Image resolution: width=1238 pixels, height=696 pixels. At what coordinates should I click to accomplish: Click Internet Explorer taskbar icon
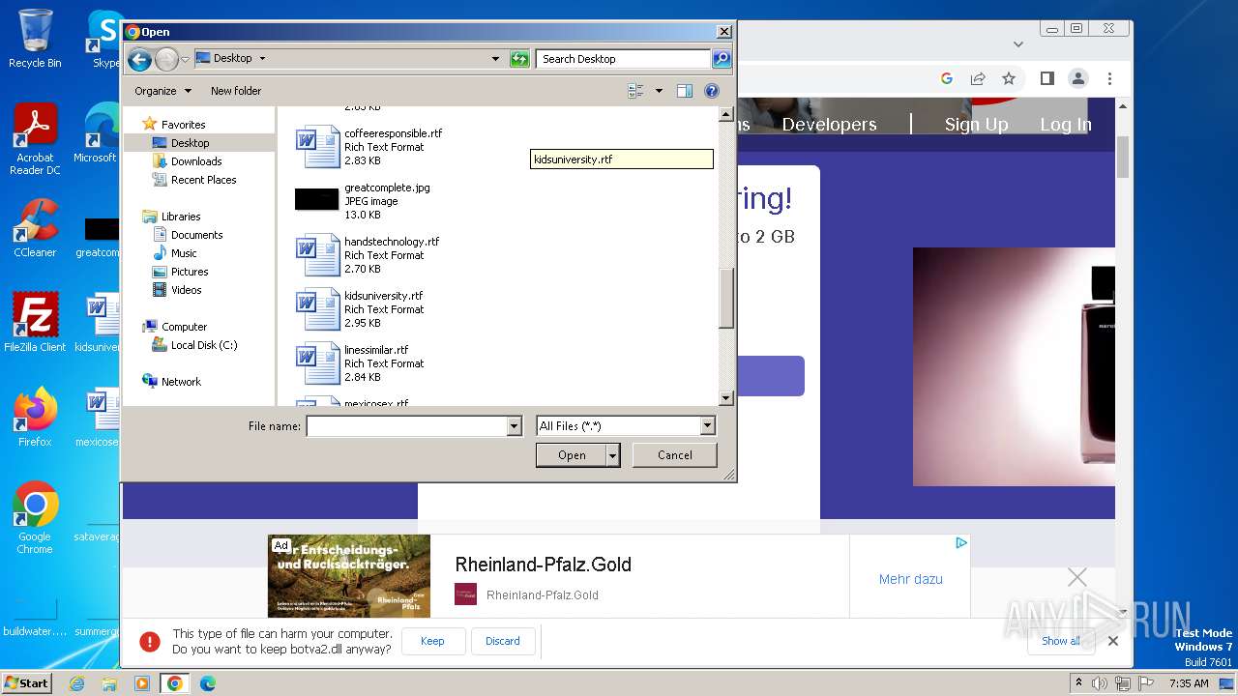pyautogui.click(x=76, y=683)
